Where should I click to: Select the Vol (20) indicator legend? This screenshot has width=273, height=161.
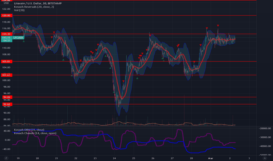pos(19,10)
